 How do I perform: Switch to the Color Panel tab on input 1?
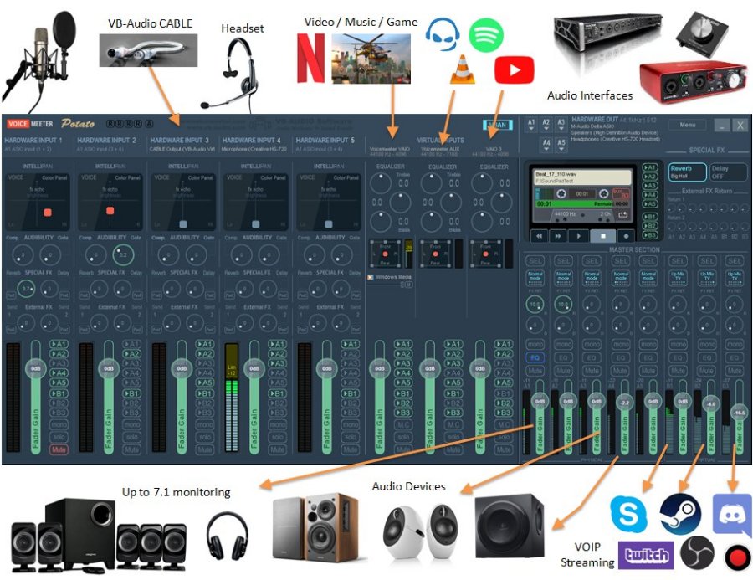[54, 178]
